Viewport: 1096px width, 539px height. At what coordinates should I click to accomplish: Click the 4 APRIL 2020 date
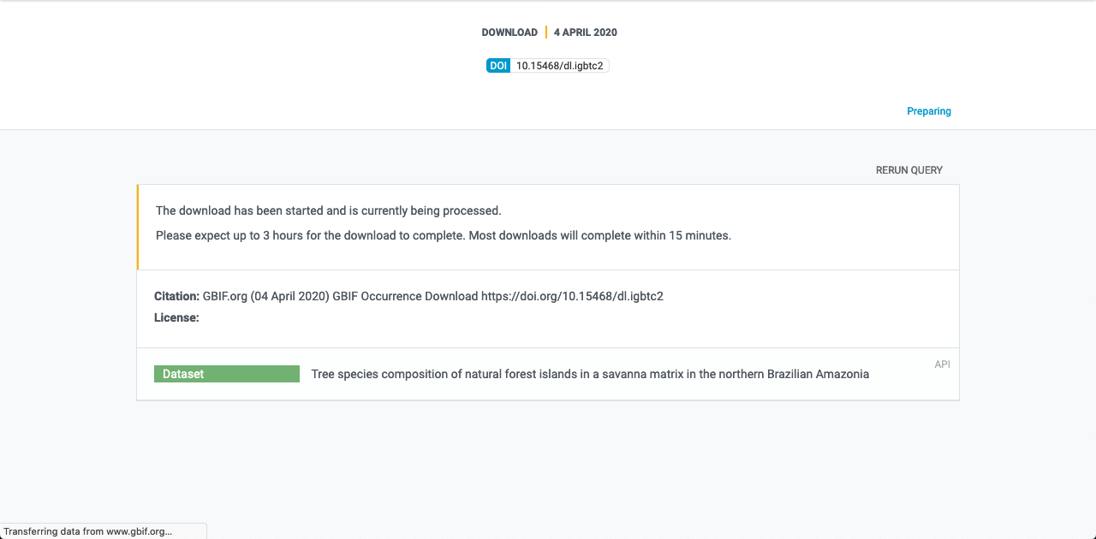click(585, 33)
